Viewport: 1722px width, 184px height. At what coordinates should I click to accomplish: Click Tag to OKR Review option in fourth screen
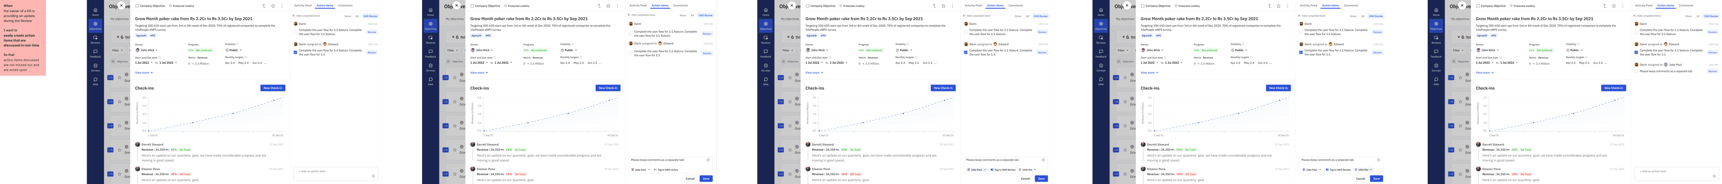(x=1338, y=170)
